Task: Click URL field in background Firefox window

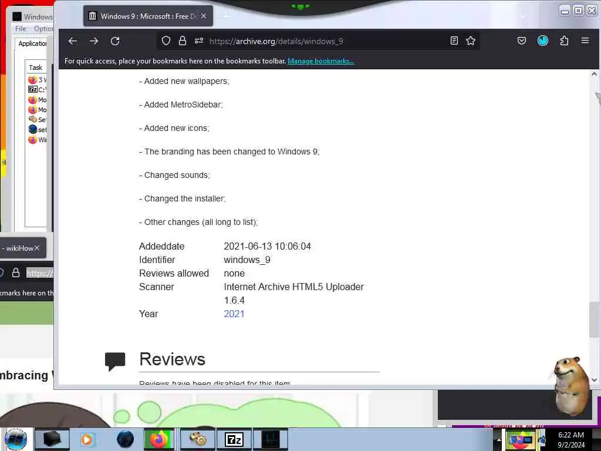Action: point(40,273)
